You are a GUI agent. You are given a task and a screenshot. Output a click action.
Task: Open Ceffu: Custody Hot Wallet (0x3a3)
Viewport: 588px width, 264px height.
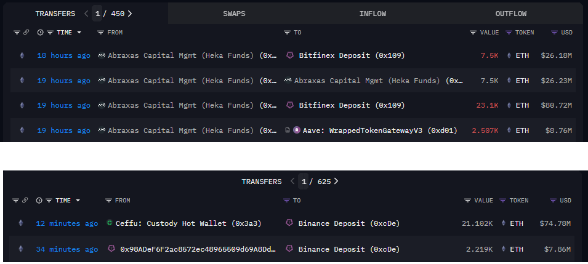coord(188,223)
